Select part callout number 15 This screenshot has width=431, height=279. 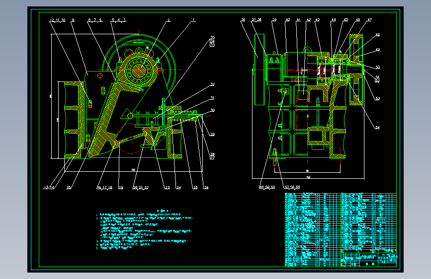pyautogui.click(x=69, y=188)
